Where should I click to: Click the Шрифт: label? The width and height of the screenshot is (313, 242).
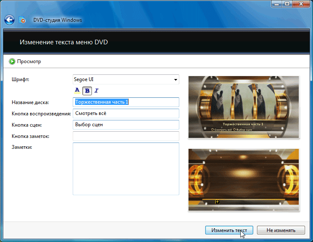tap(20, 79)
